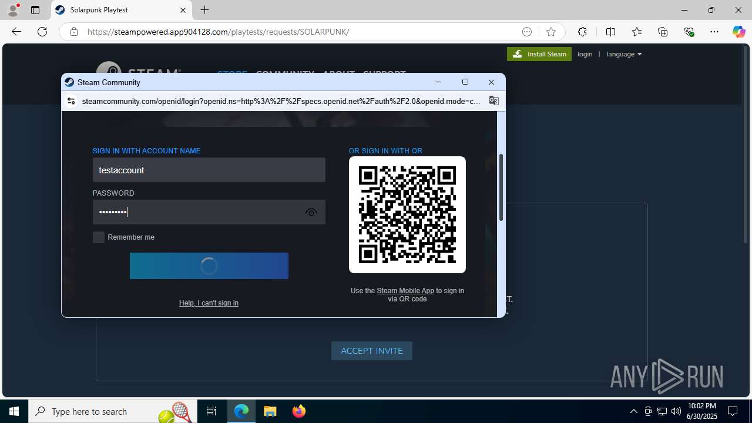Show the password with the eye icon
This screenshot has width=752, height=423.
[x=311, y=212]
